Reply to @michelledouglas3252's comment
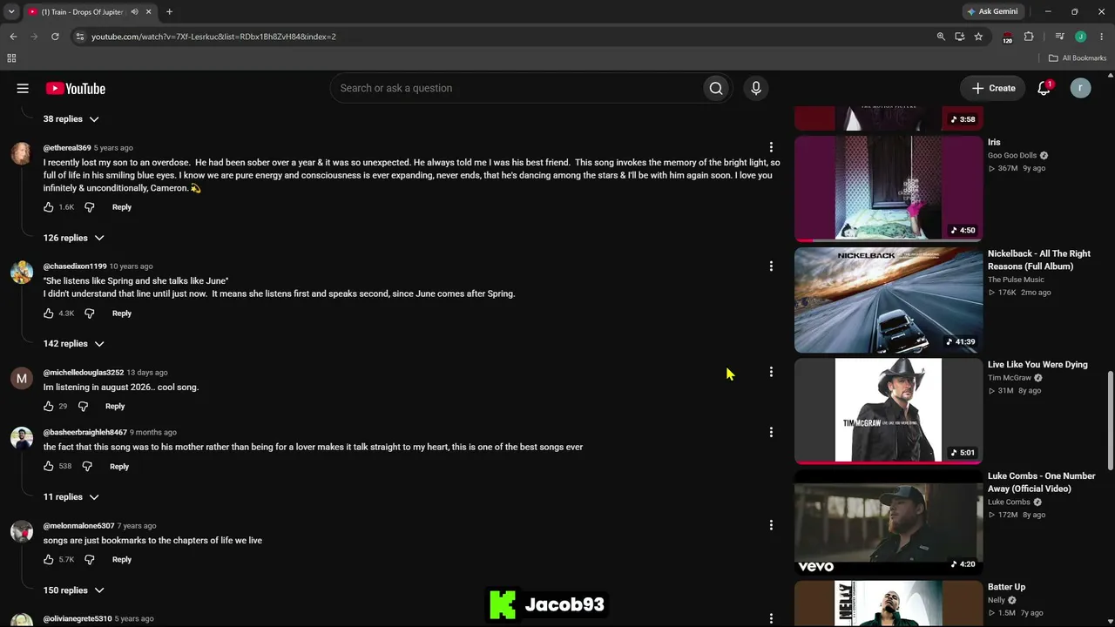Screen dimensions: 1115x627 click(115, 406)
